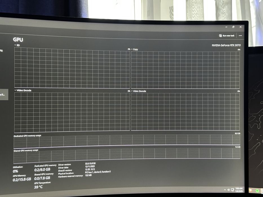
Task: Click the DirectX version 12 (FL 12.1)
Action: (x=90, y=169)
